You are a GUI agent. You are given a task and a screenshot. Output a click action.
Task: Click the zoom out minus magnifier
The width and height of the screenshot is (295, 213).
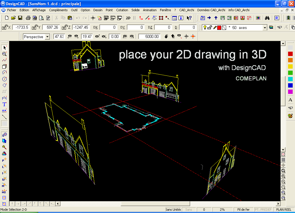click(x=283, y=187)
